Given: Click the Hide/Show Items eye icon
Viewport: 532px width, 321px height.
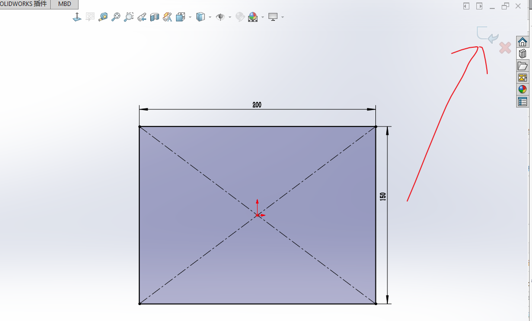Looking at the screenshot, I should point(220,16).
